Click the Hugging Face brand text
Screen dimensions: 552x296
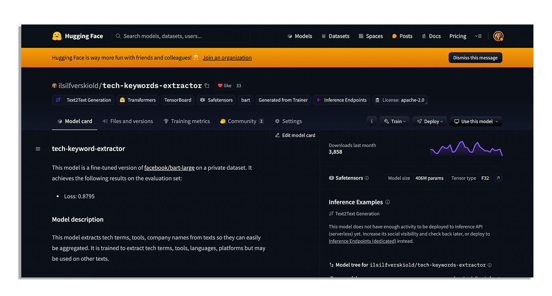point(84,36)
